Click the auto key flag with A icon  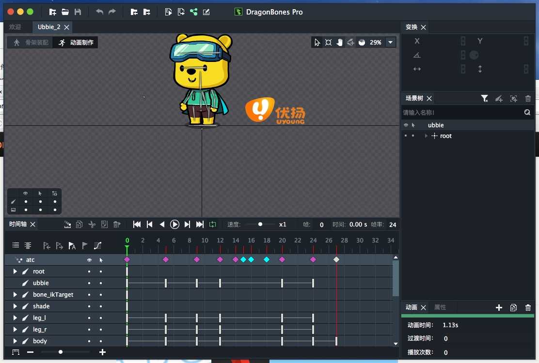[x=72, y=246]
